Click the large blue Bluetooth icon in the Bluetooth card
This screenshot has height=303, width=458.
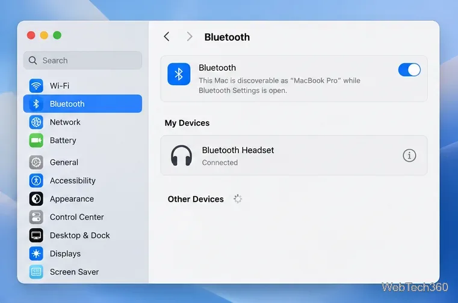[179, 74]
